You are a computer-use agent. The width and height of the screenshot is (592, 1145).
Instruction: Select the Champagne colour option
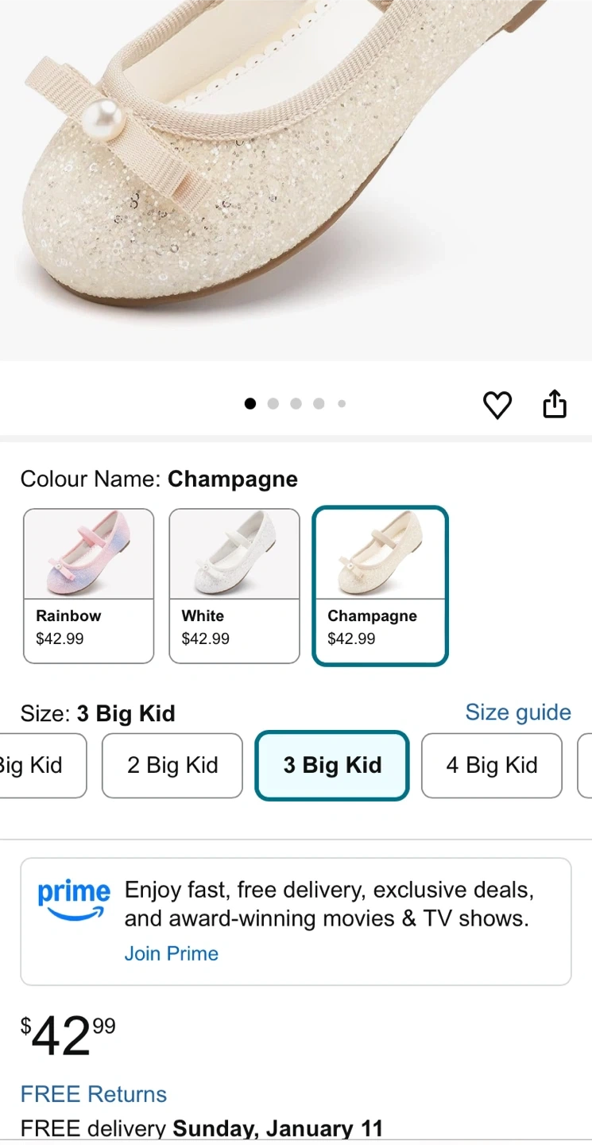[x=381, y=585]
